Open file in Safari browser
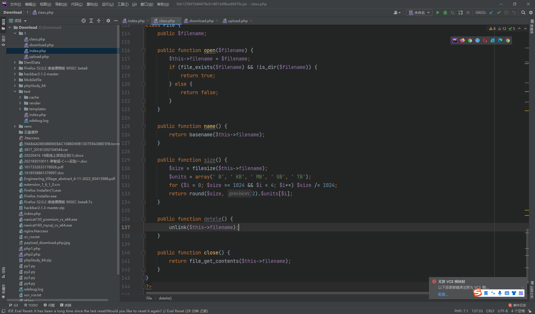The image size is (535, 314). click(477, 40)
